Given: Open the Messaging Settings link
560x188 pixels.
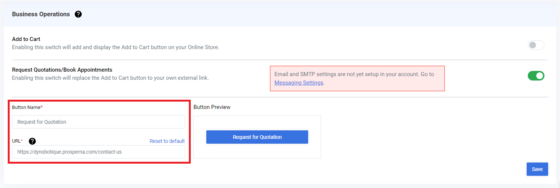Looking at the screenshot, I should pos(299,83).
